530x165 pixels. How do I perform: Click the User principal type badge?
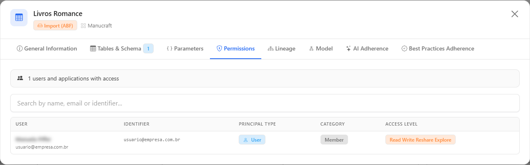point(252,140)
